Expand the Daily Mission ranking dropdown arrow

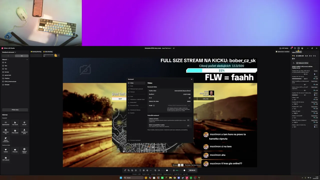pyautogui.click(x=59, y=55)
